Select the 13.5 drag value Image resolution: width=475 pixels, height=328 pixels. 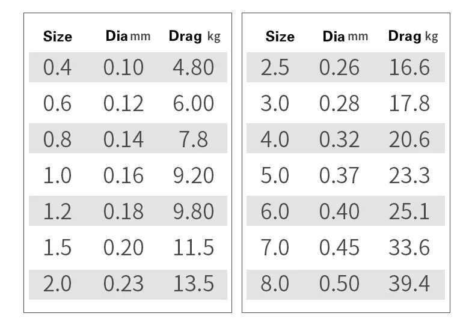point(193,284)
